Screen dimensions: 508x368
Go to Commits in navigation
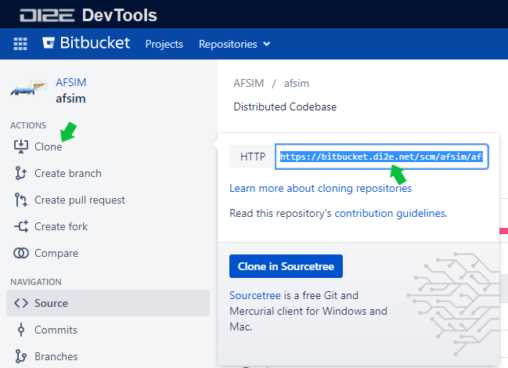pyautogui.click(x=56, y=330)
